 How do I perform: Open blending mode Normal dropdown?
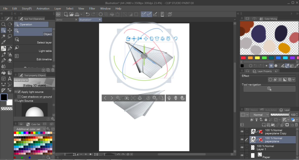(259, 115)
